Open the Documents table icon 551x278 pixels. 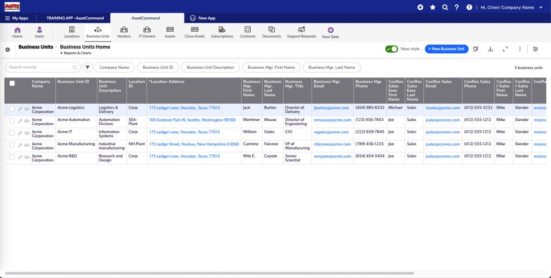(271, 30)
